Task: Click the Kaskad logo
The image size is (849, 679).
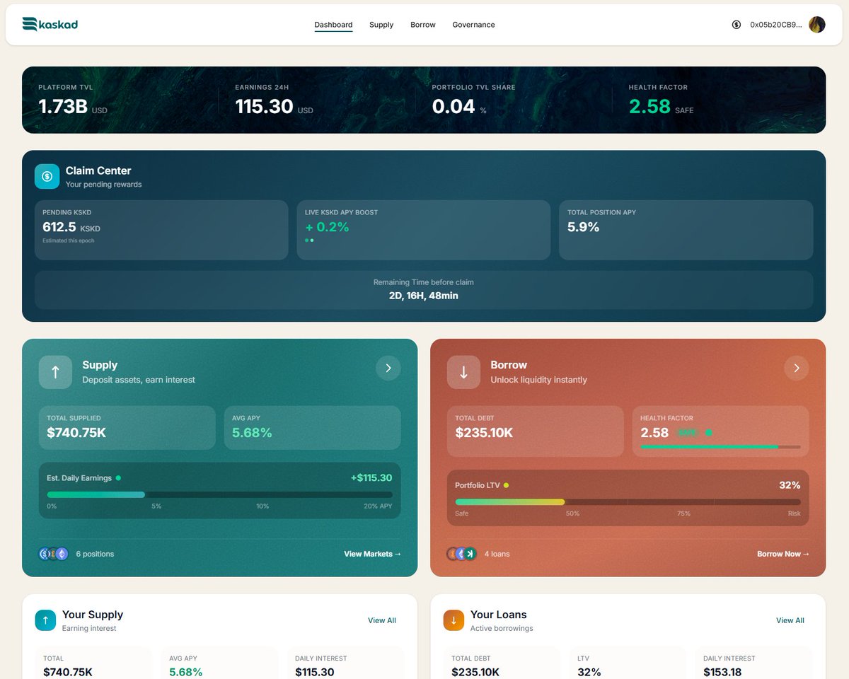Action: [50, 24]
